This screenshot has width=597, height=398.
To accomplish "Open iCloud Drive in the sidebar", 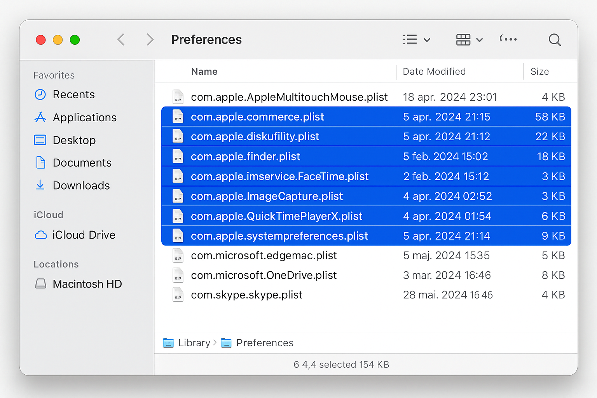I will click(x=75, y=235).
